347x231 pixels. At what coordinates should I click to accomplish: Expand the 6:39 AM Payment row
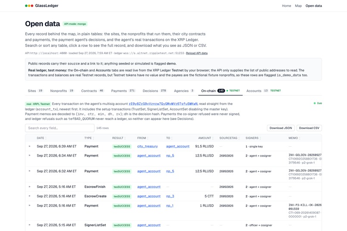pyautogui.click(x=29, y=146)
